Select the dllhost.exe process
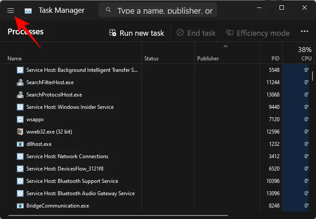The height and width of the screenshot is (219, 316). 154,144
